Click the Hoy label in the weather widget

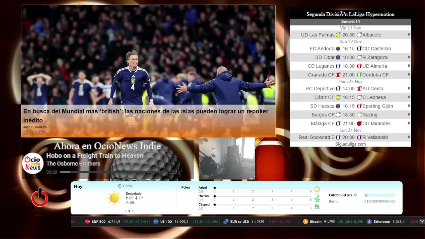coord(78,187)
